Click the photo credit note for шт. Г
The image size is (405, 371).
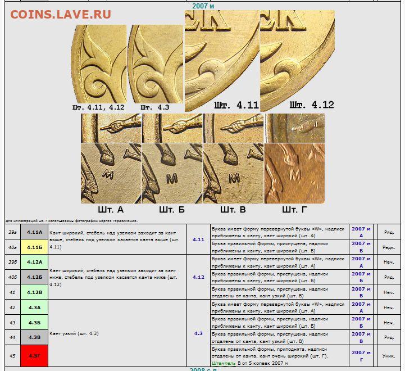71,221
